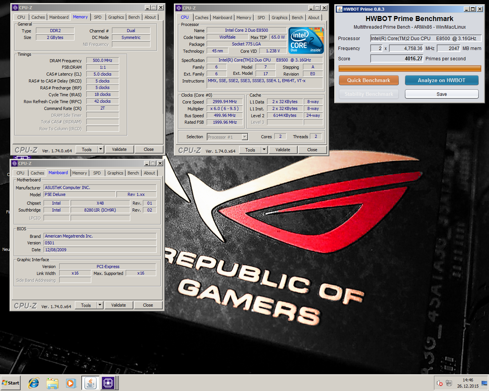Click CPU-Z CPU window title icon
Screen dimensions: 489x391
point(178,8)
